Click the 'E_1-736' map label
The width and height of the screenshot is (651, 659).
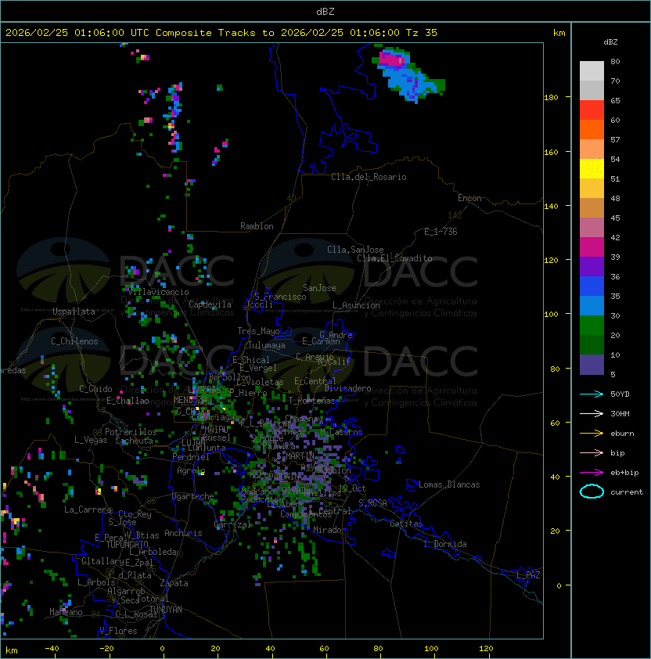click(x=441, y=232)
